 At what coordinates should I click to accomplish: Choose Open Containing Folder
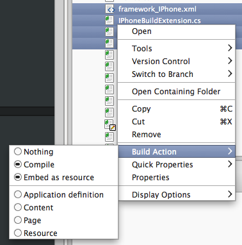[x=177, y=92]
